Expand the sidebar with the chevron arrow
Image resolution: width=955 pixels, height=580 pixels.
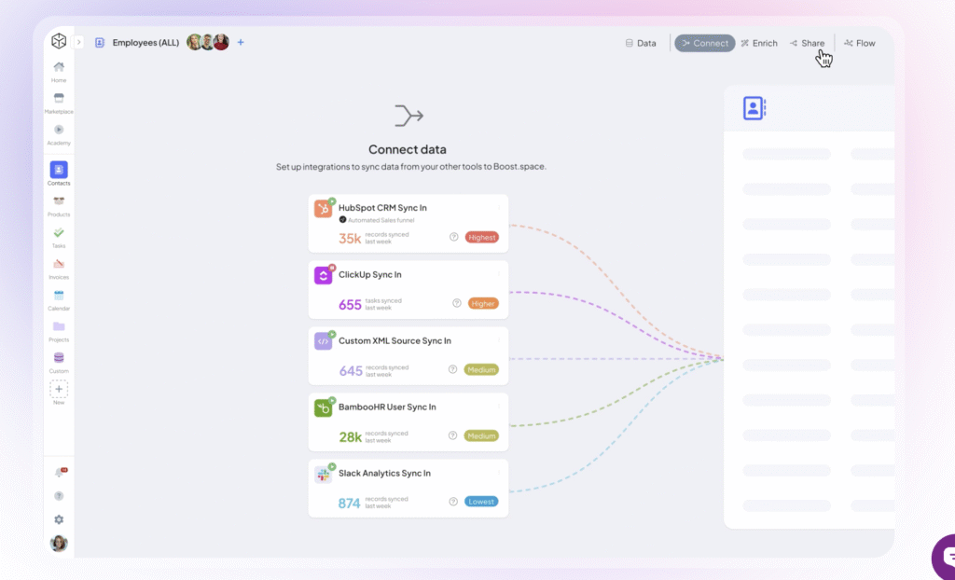(78, 42)
